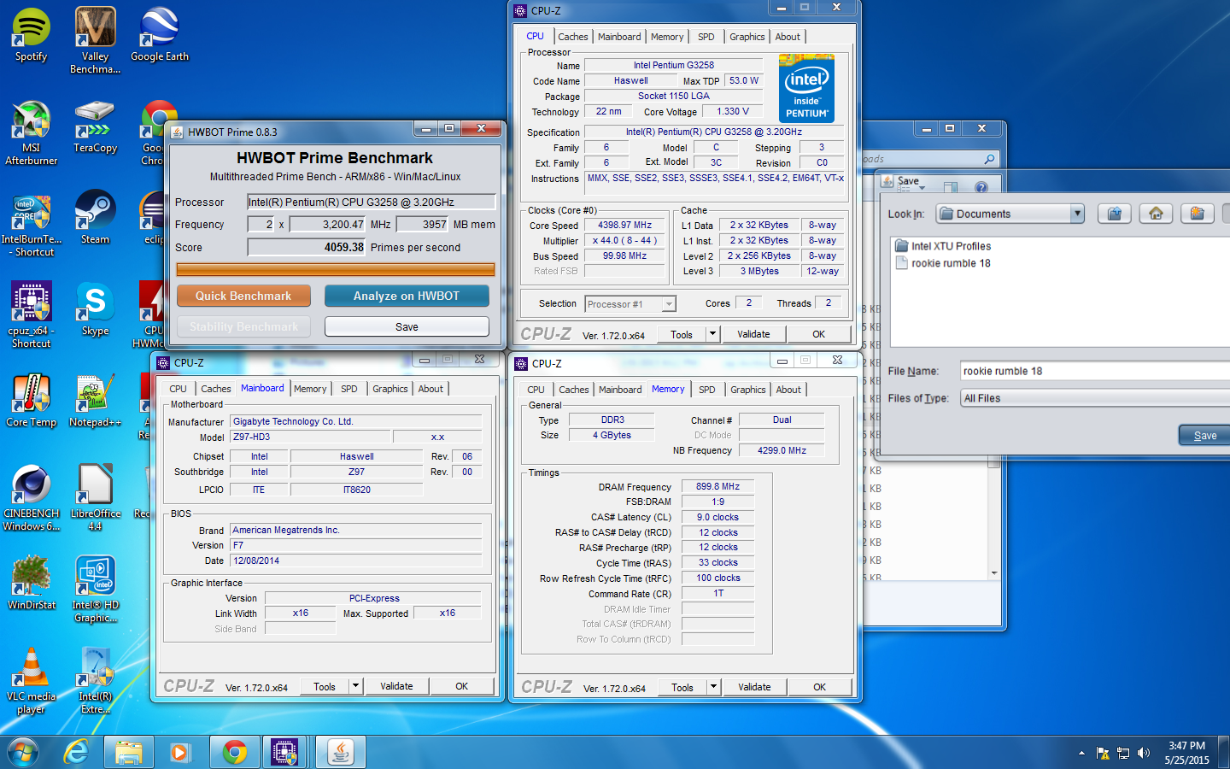Switch to SPD tab in top CPU-Z window
Viewport: 1230px width, 769px height.
[x=706, y=37]
